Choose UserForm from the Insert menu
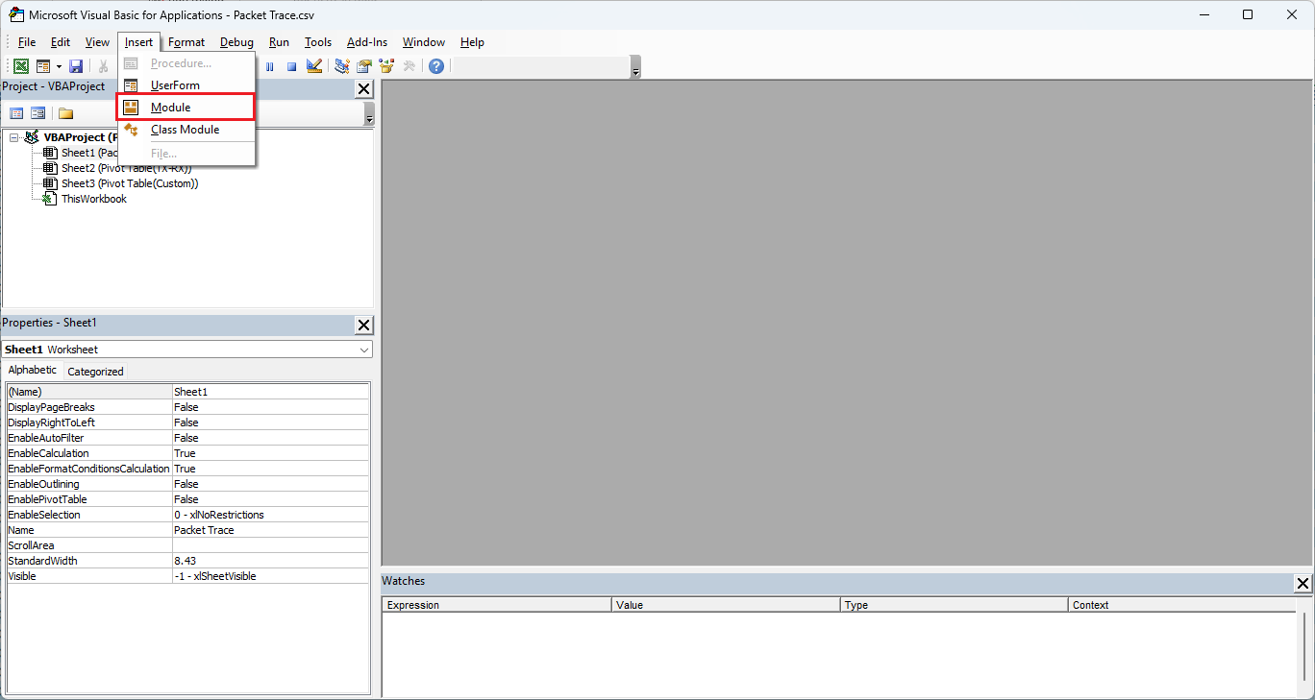Image resolution: width=1315 pixels, height=700 pixels. (x=186, y=85)
